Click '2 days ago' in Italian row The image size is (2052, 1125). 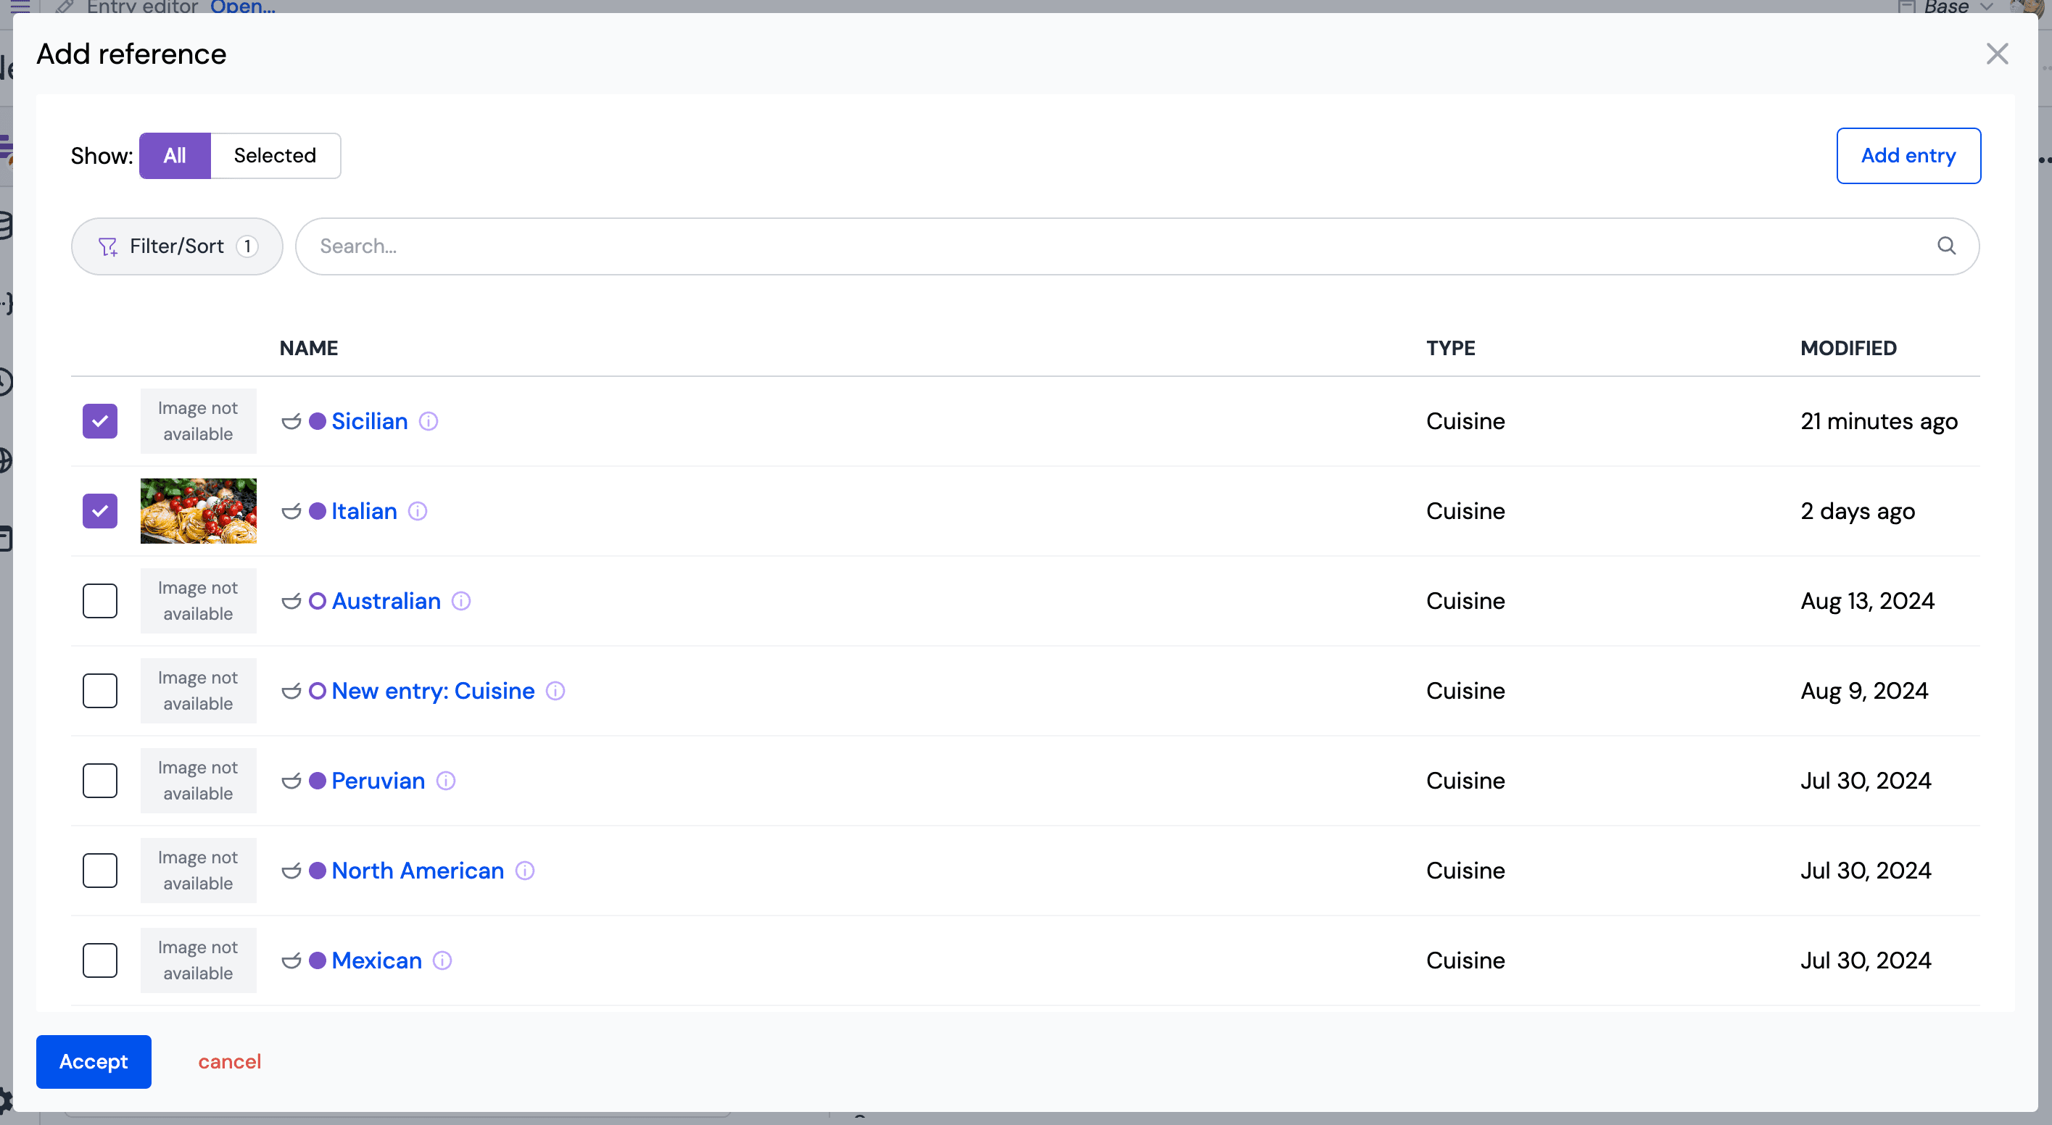1858,511
